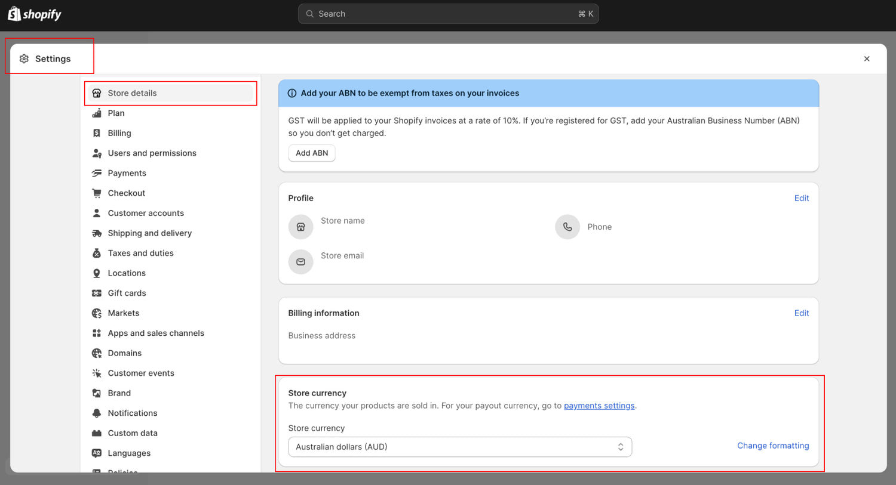Image resolution: width=896 pixels, height=485 pixels.
Task: Follow the payments settings link
Action: pos(599,406)
